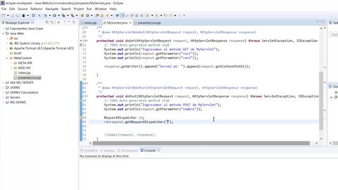Image resolution: width=338 pixels, height=190 pixels.
Task: Collapse All in Package Explorer toolbar
Action: point(47,22)
